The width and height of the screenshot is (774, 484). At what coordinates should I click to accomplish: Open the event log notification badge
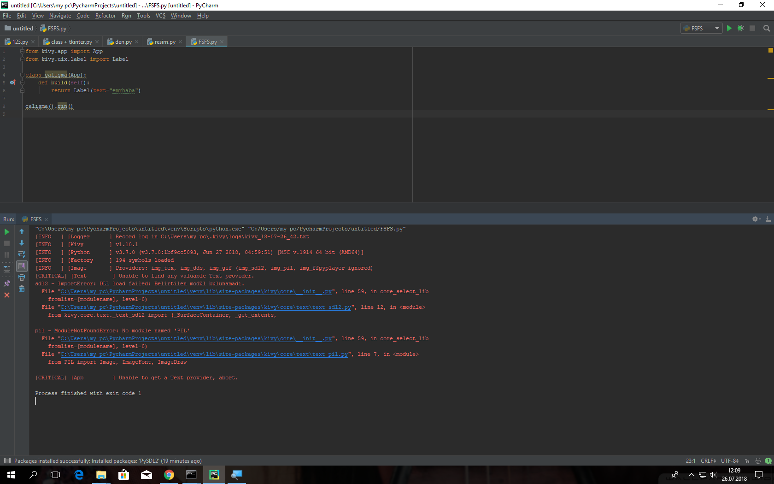[768, 461]
